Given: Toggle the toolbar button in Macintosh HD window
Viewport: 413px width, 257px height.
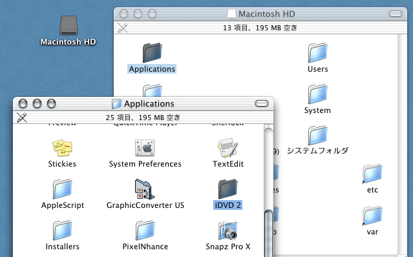Looking at the screenshot, I should pos(396,14).
